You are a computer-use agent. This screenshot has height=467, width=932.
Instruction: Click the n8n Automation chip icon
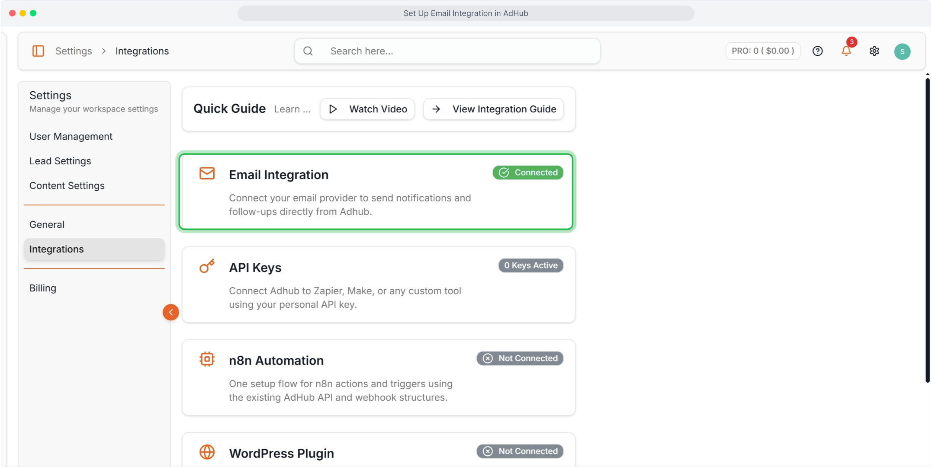coord(207,359)
